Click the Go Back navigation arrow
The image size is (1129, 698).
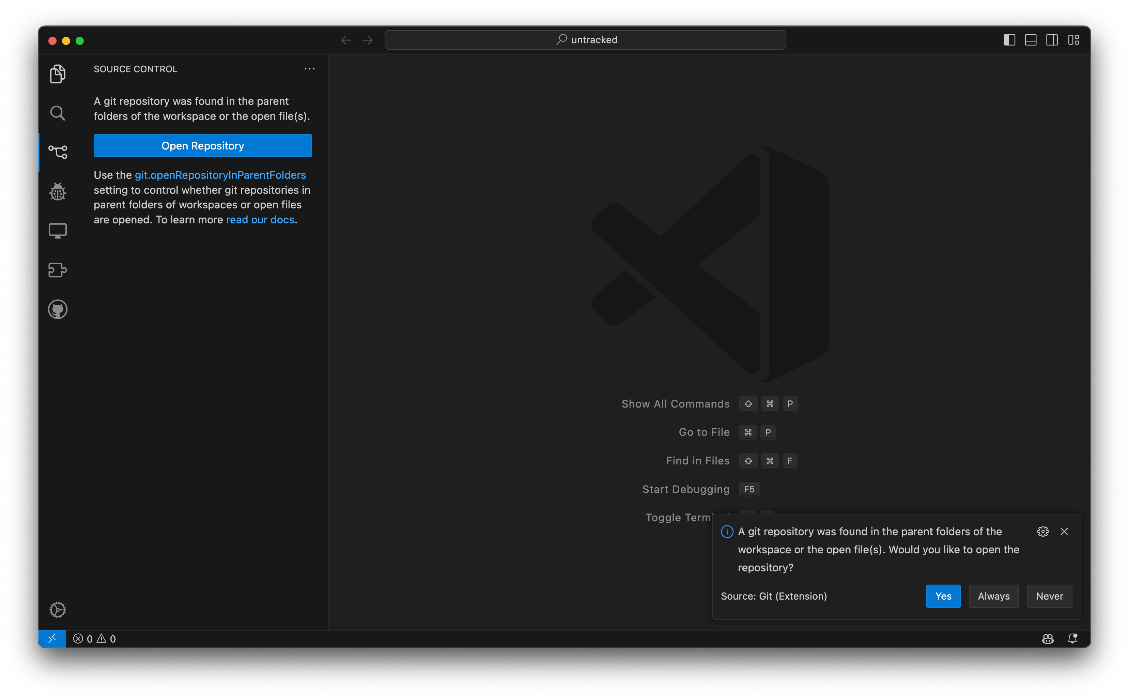(346, 40)
